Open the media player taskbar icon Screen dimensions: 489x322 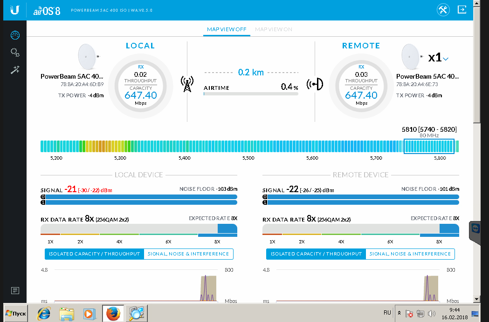click(90, 314)
